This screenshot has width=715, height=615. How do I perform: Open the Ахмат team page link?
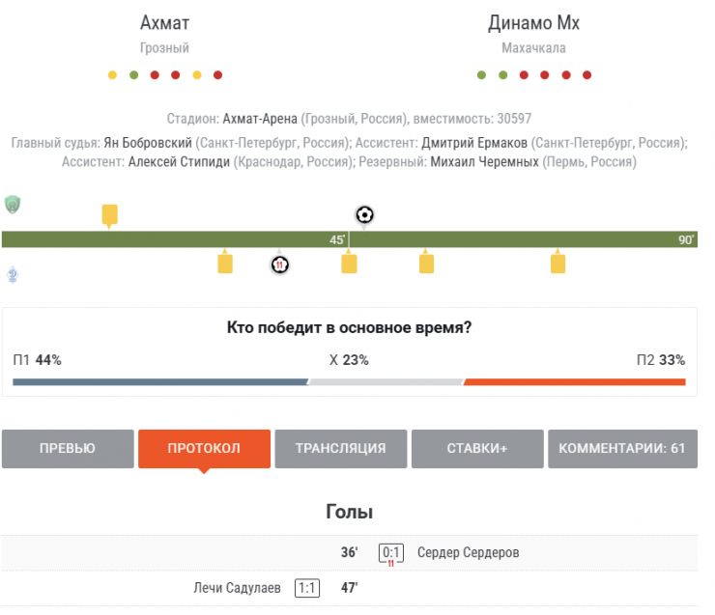click(164, 23)
